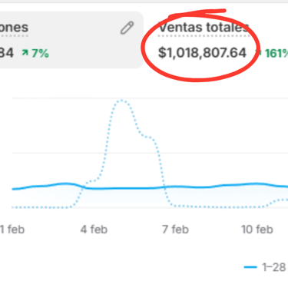The width and height of the screenshot is (288, 281).
Task: Toggle the 1–28 legend series label
Action: click(x=274, y=267)
